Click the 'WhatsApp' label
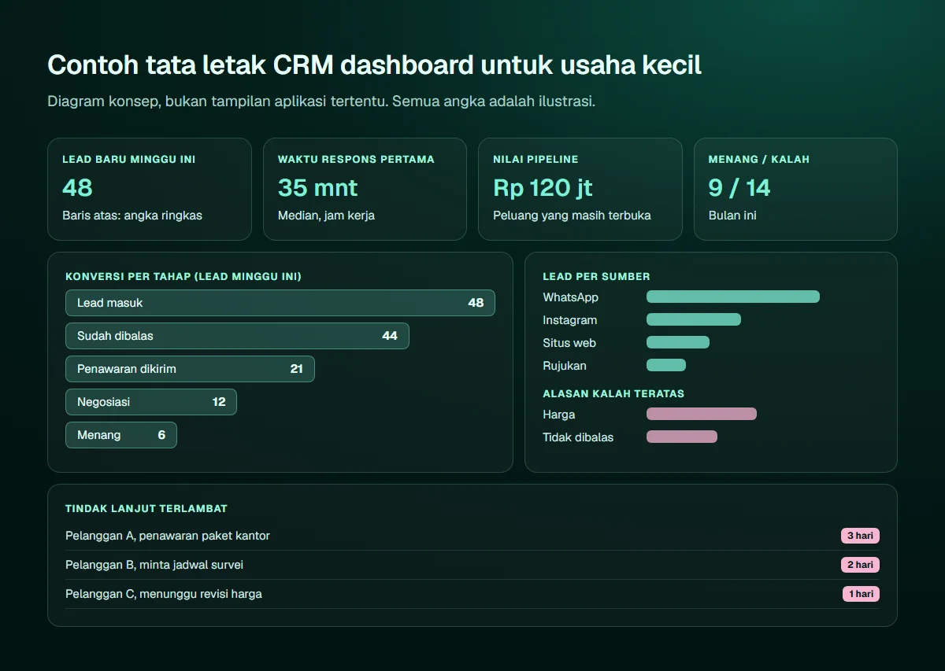The image size is (945, 671). tap(570, 297)
